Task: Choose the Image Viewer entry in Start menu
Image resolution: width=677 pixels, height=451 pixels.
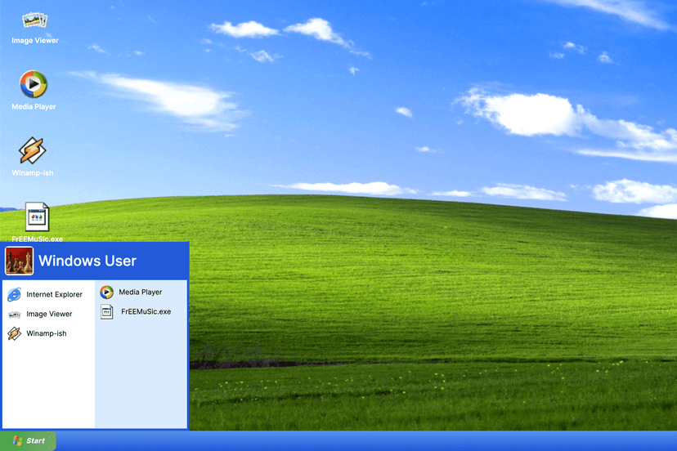Action: (x=49, y=315)
